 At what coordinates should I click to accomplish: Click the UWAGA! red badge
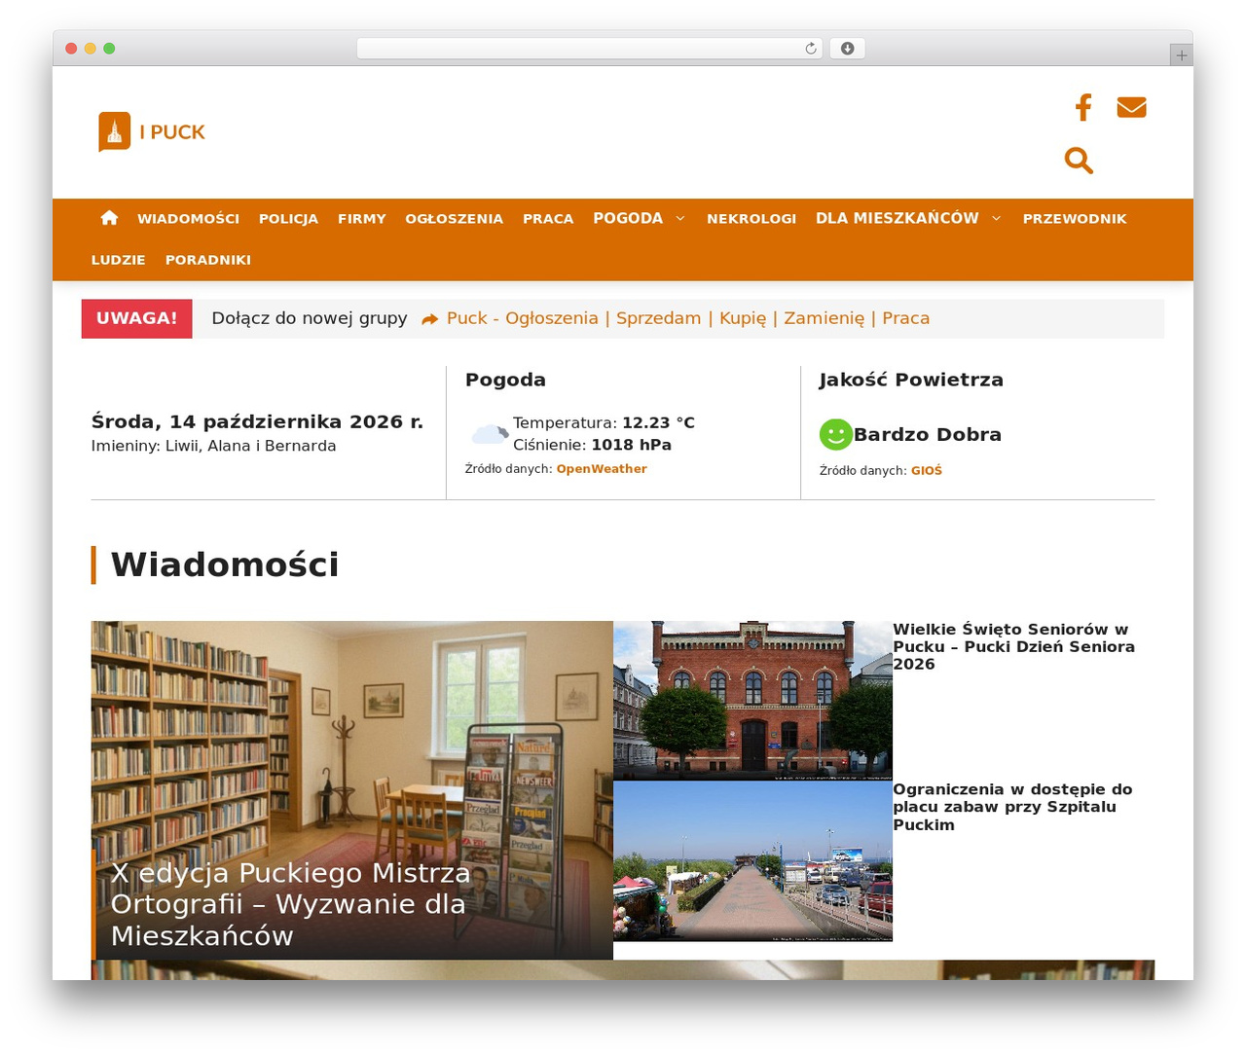136,318
